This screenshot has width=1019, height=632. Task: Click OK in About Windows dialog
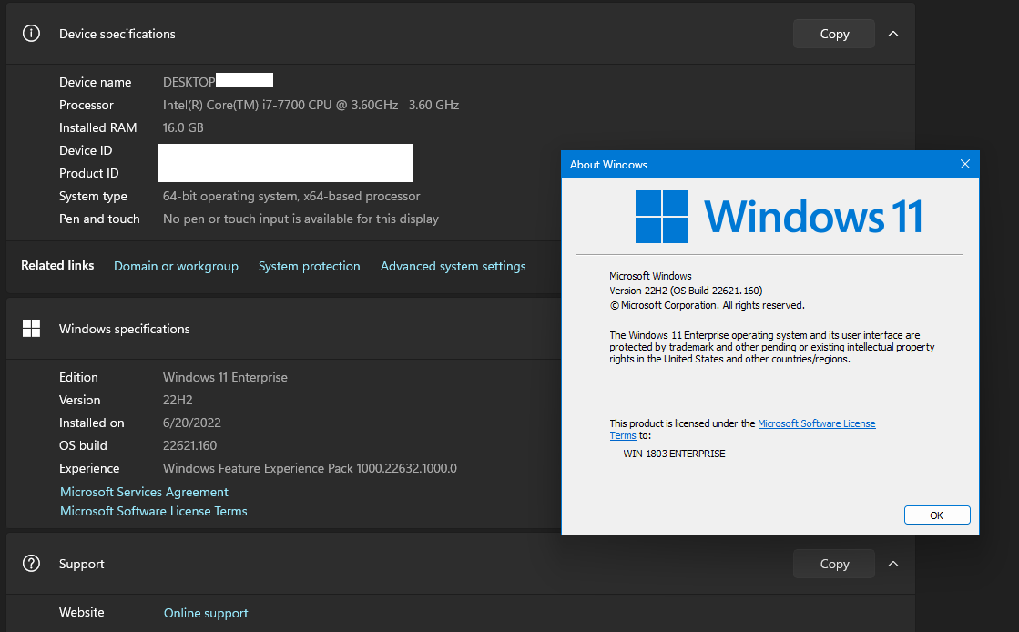936,515
